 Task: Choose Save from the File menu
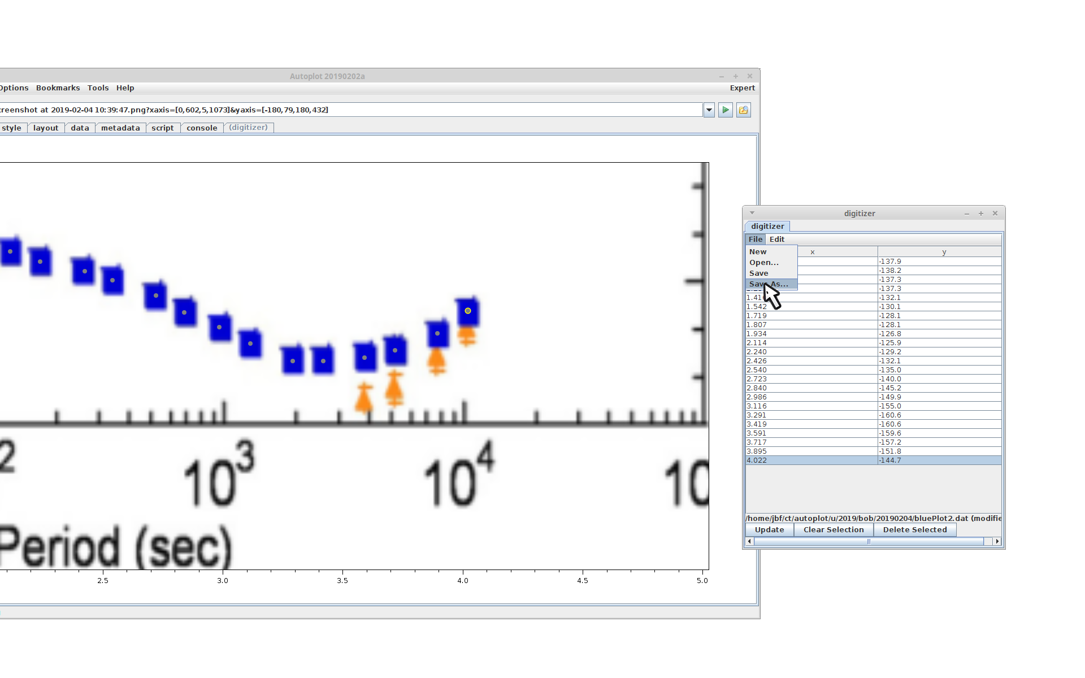click(x=771, y=273)
